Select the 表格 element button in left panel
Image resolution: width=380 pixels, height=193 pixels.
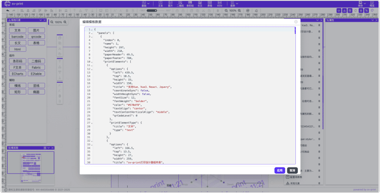[x=36, y=43]
